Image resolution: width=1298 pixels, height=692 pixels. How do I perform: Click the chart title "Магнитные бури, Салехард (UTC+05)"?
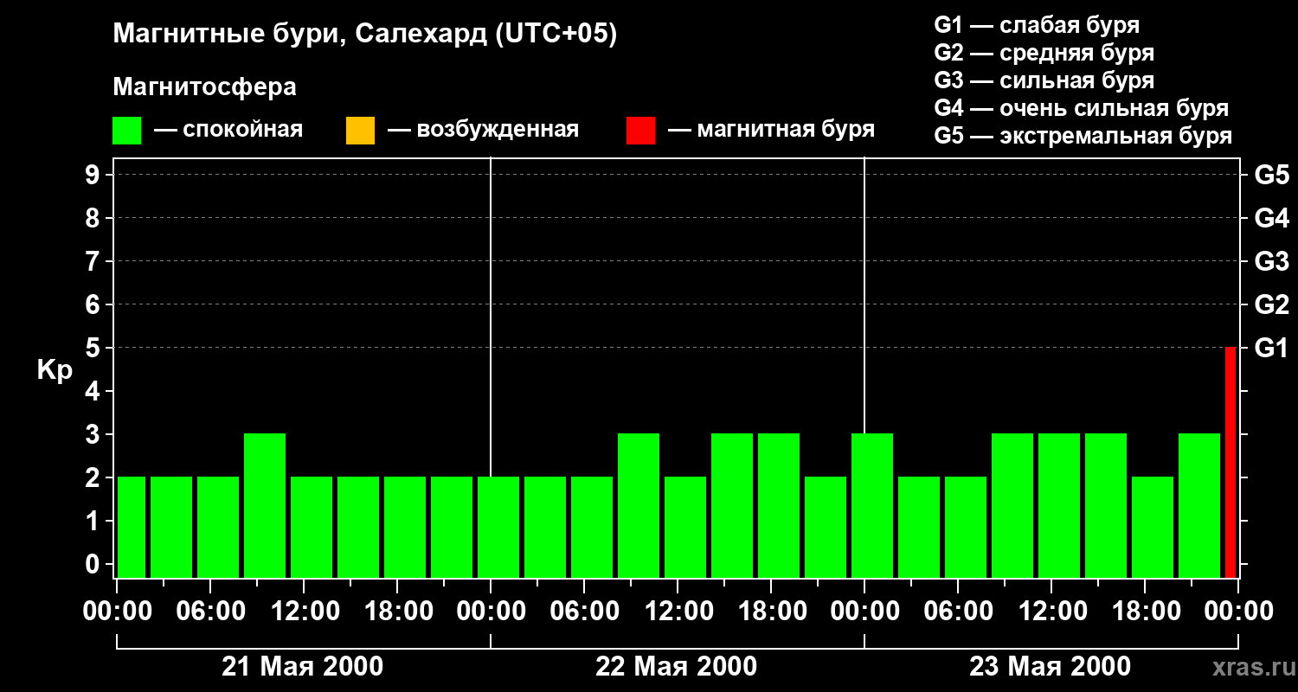coord(365,35)
